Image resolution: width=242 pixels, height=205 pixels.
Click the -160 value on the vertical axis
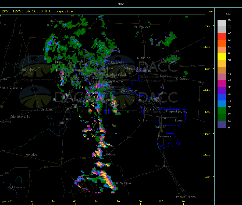click(x=207, y=112)
